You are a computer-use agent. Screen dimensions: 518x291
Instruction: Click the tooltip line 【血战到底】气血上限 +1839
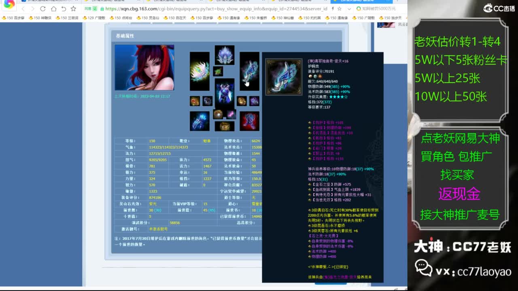pos(334,190)
